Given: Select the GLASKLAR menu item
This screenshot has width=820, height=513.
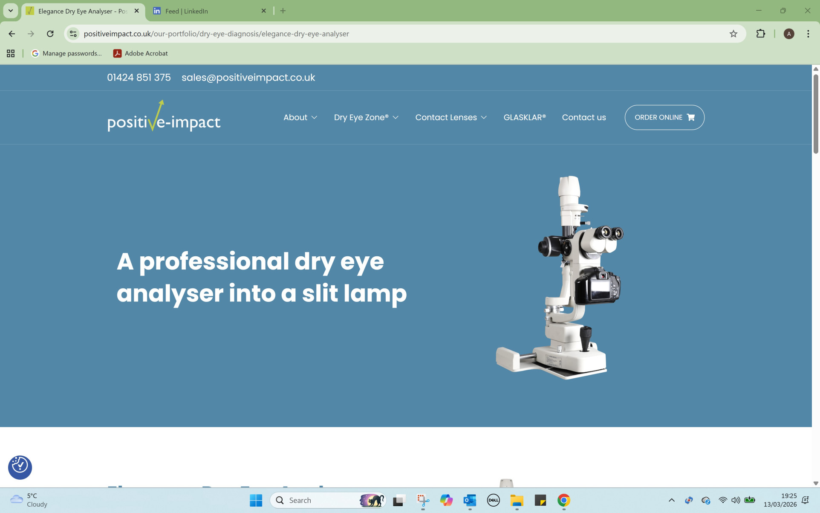Looking at the screenshot, I should tap(525, 117).
